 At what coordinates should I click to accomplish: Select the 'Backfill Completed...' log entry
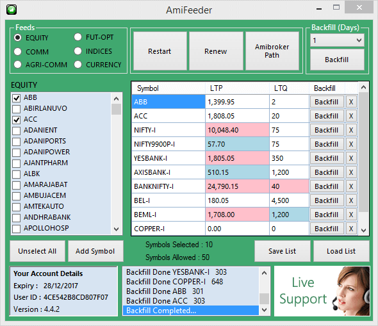click(x=191, y=311)
